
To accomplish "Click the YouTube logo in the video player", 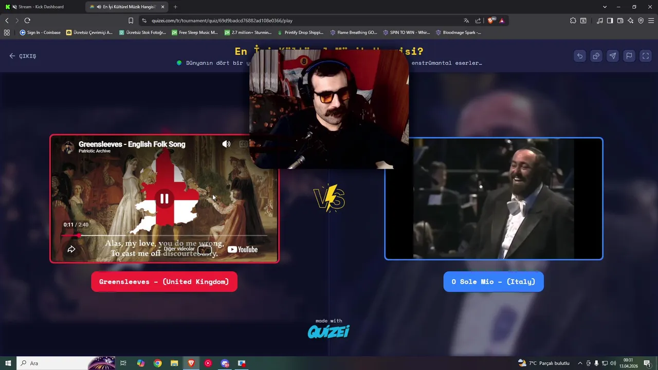I will click(x=242, y=250).
